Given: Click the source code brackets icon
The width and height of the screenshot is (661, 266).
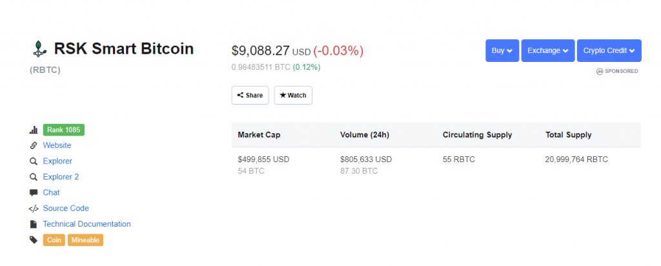Looking at the screenshot, I should pyautogui.click(x=34, y=209).
